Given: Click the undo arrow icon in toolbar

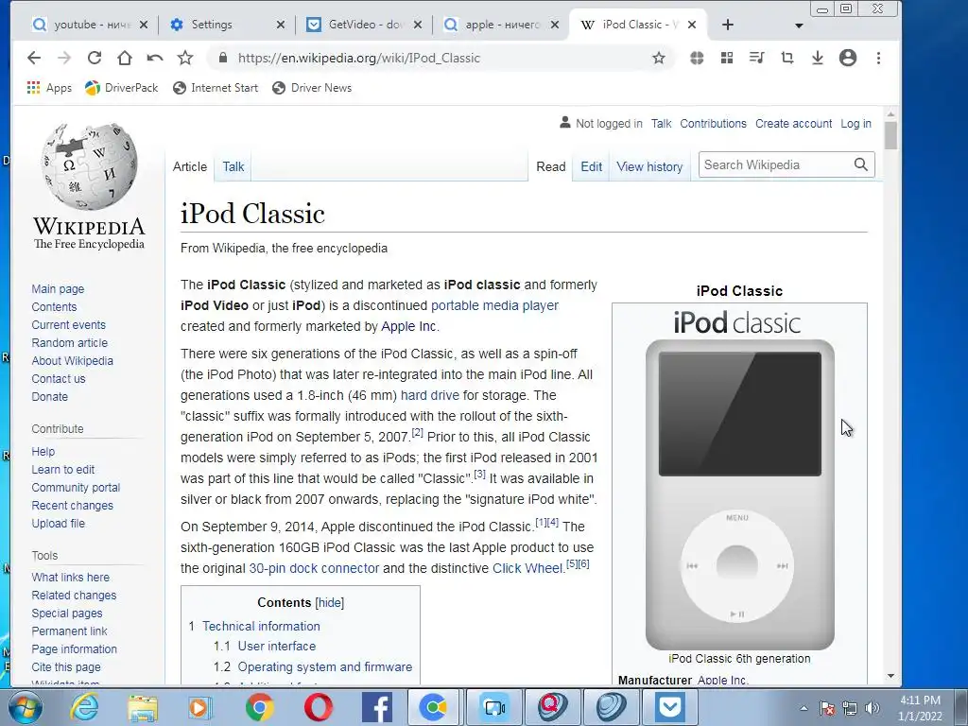Looking at the screenshot, I should click(x=155, y=58).
